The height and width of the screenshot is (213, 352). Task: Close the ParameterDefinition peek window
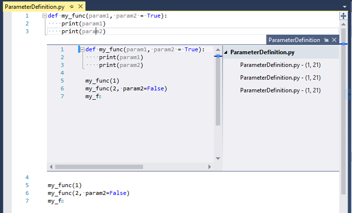coord(334,40)
